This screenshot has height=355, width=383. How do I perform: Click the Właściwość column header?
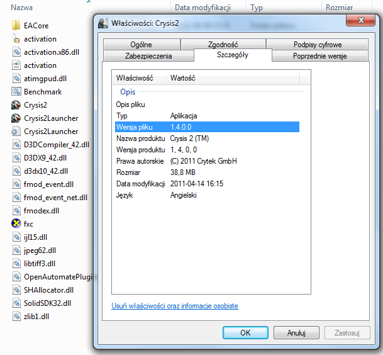(x=139, y=78)
